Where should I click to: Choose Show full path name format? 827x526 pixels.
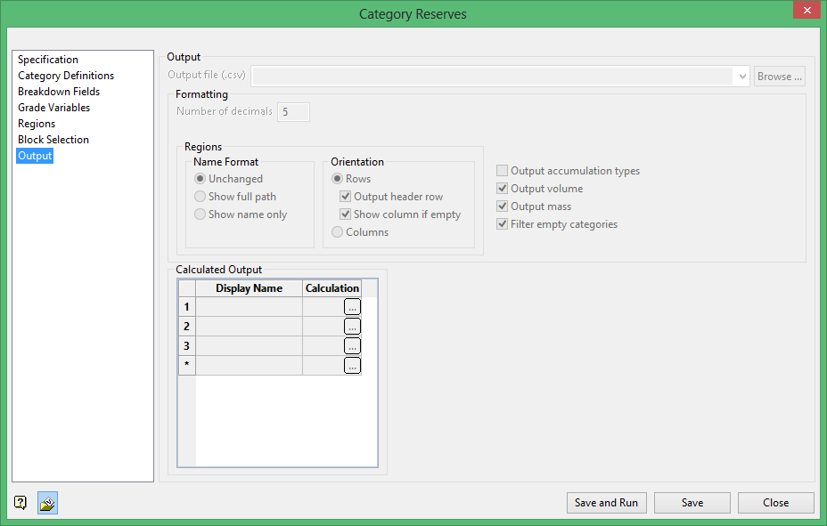201,197
